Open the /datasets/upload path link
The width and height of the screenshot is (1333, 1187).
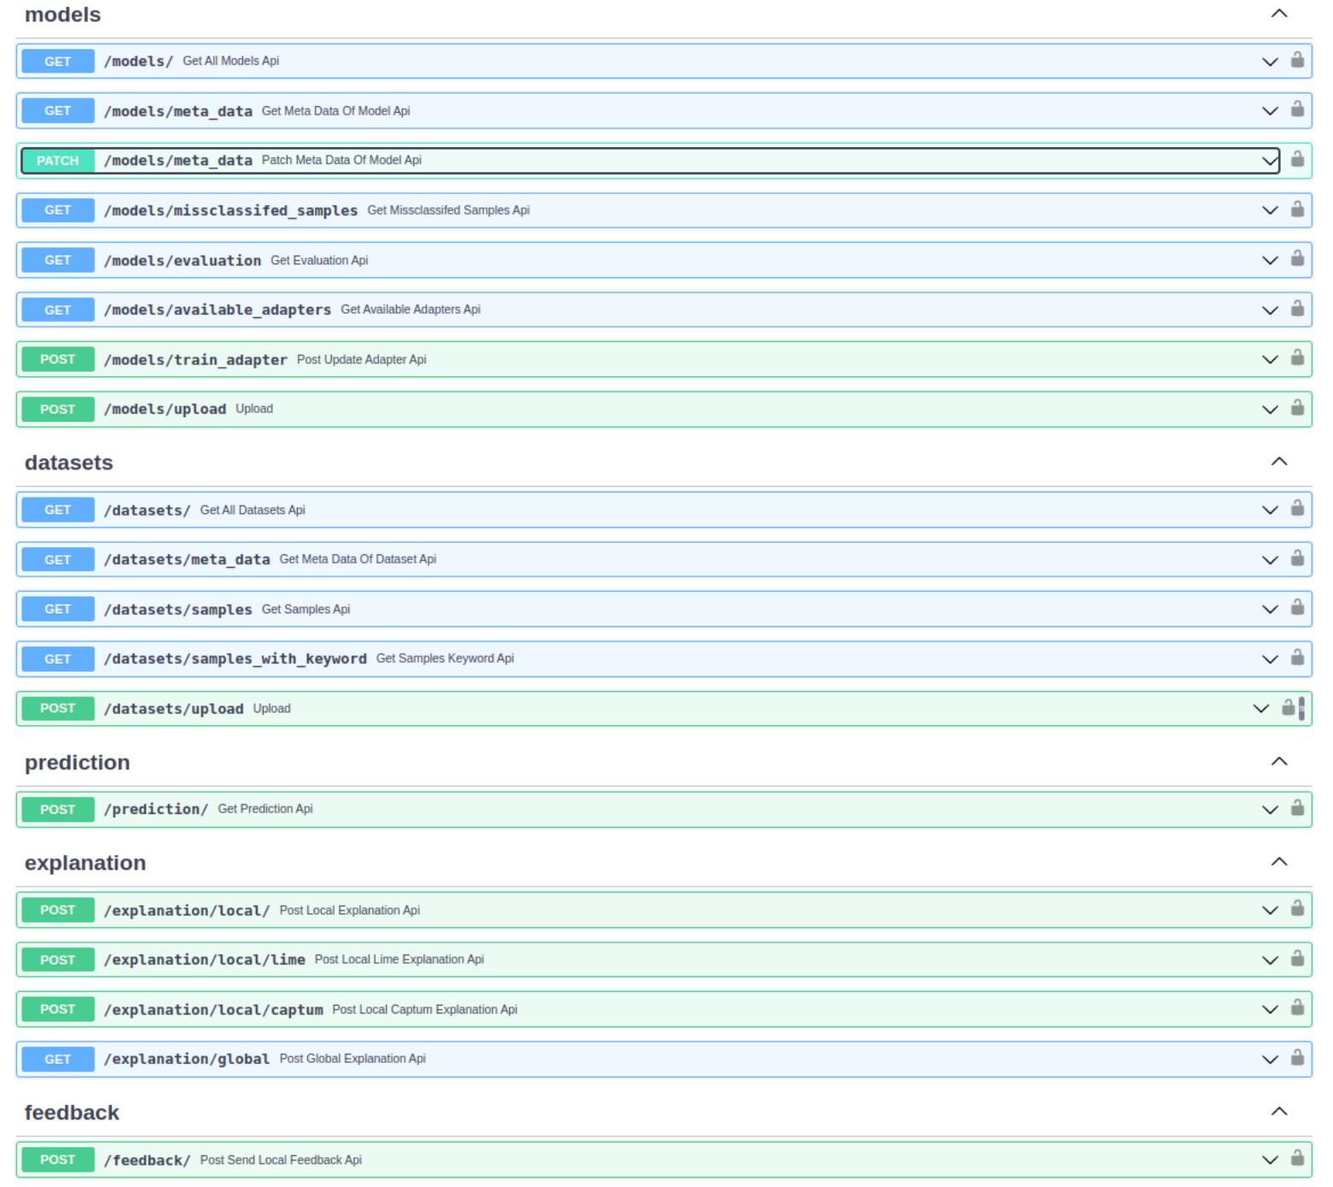click(x=174, y=709)
